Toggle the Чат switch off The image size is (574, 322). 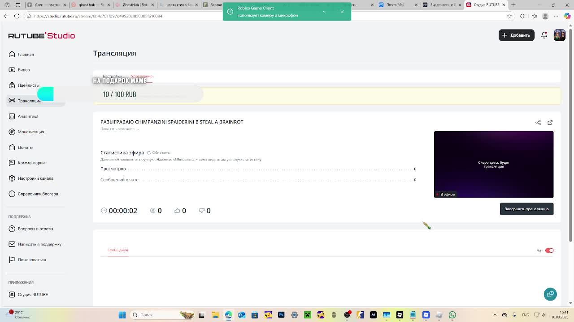click(549, 250)
